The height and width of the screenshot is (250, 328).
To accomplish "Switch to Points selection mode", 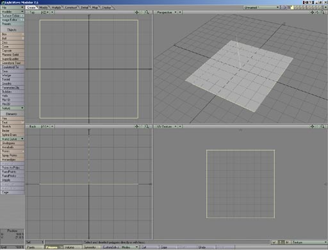I will [35, 247].
